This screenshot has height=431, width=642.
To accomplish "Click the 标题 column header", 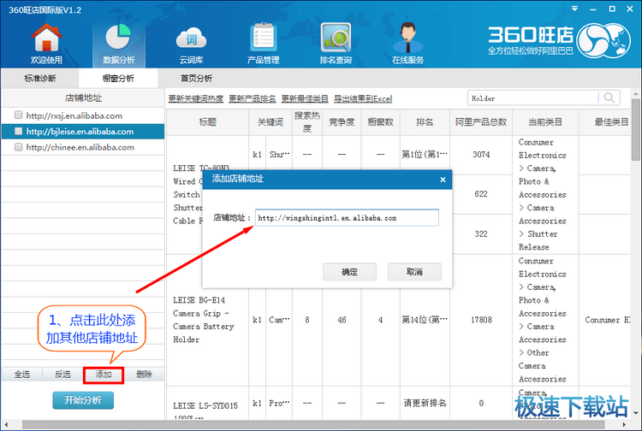I will pyautogui.click(x=208, y=121).
